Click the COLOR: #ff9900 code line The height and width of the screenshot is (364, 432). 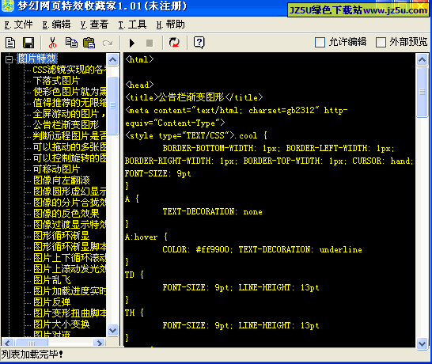click(x=262, y=249)
